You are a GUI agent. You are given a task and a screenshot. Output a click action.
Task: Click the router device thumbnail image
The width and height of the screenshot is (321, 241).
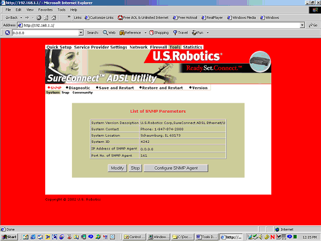tap(260, 61)
